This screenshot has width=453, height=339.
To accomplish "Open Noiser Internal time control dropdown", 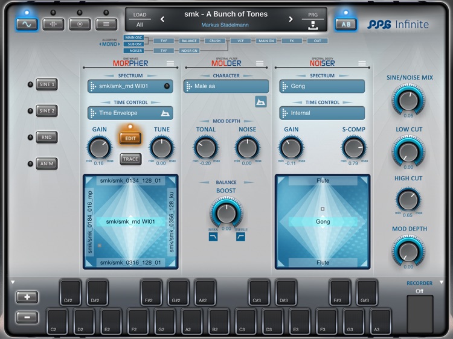I will (x=322, y=113).
